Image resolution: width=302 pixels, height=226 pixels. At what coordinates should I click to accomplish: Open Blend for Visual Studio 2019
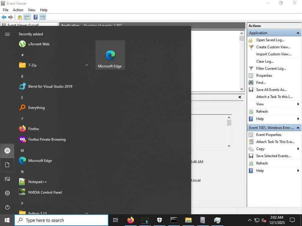[46, 87]
